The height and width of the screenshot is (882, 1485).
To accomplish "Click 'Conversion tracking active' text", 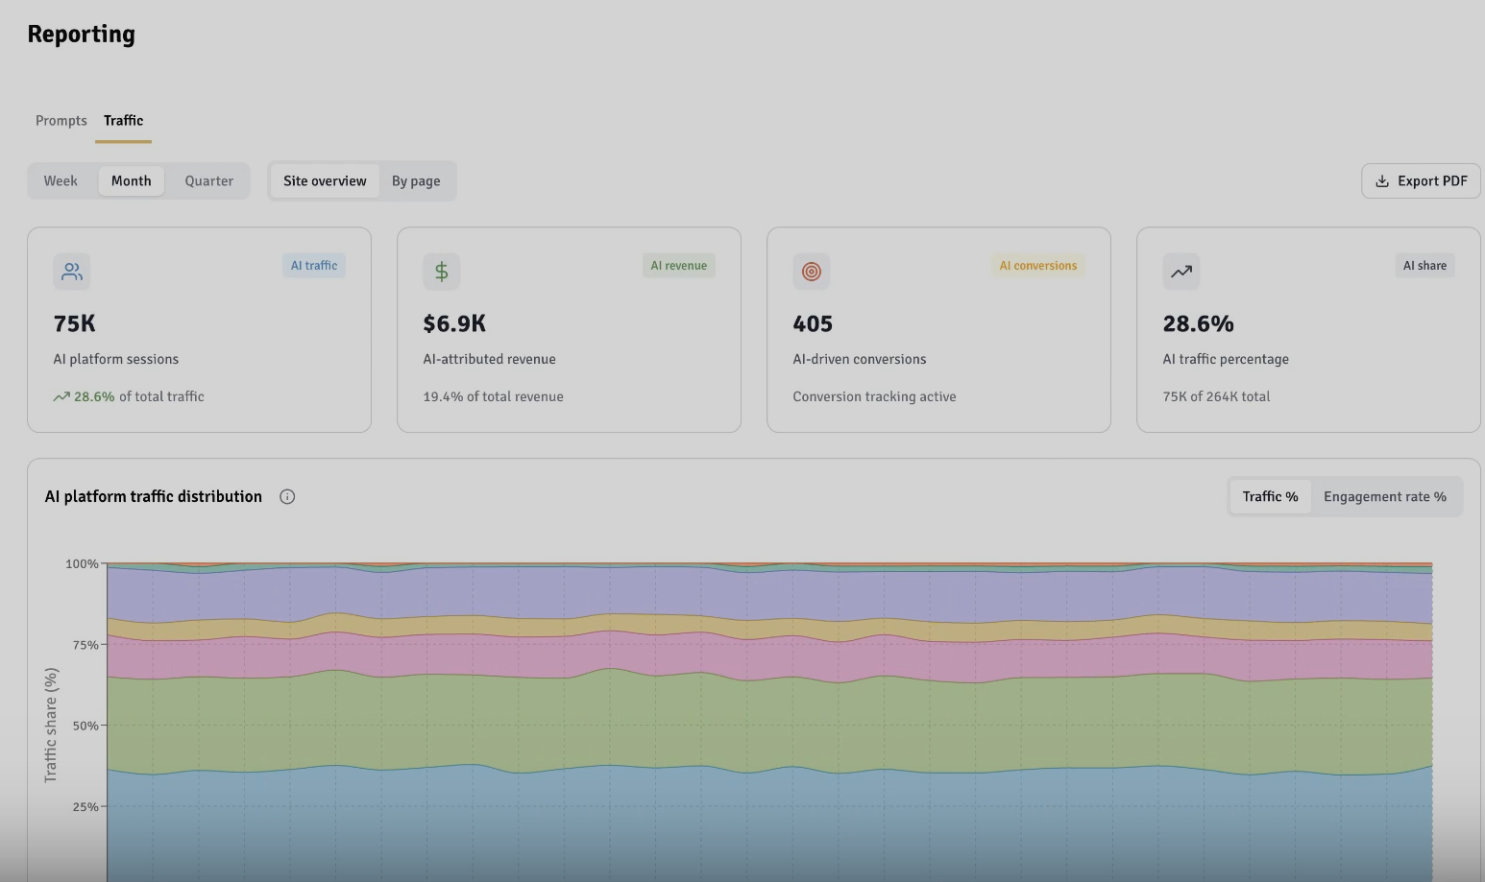I will (874, 397).
